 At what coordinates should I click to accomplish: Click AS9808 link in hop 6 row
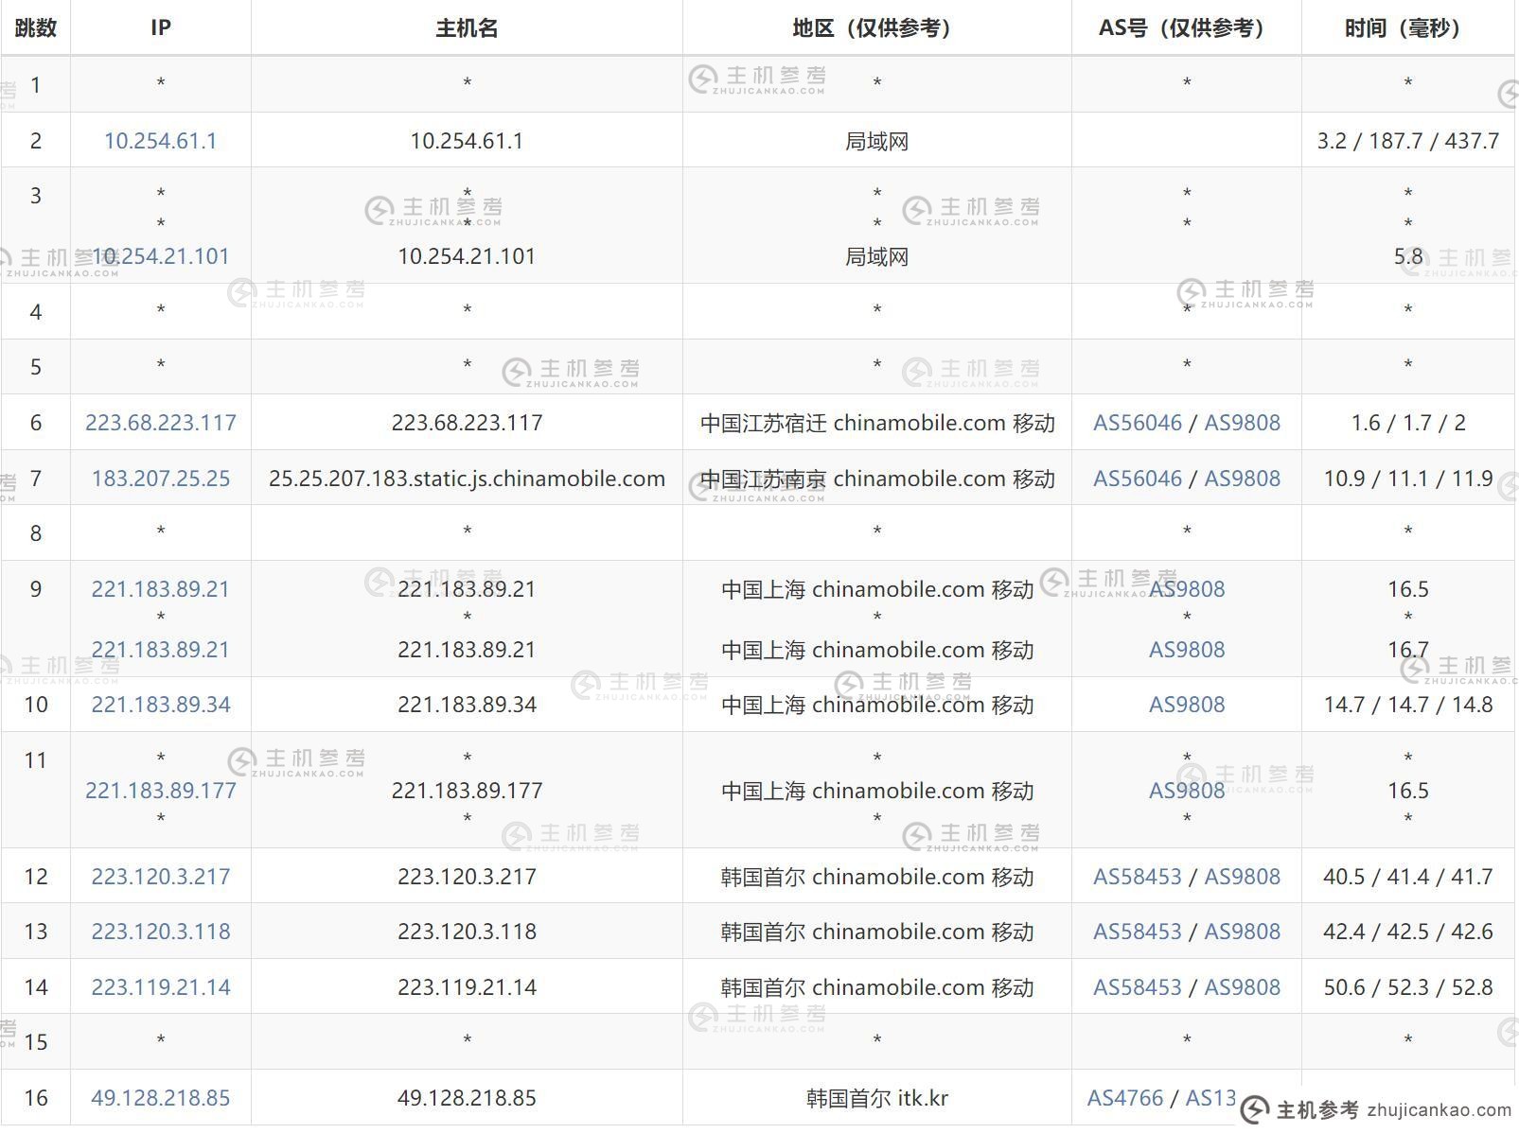tap(1242, 423)
